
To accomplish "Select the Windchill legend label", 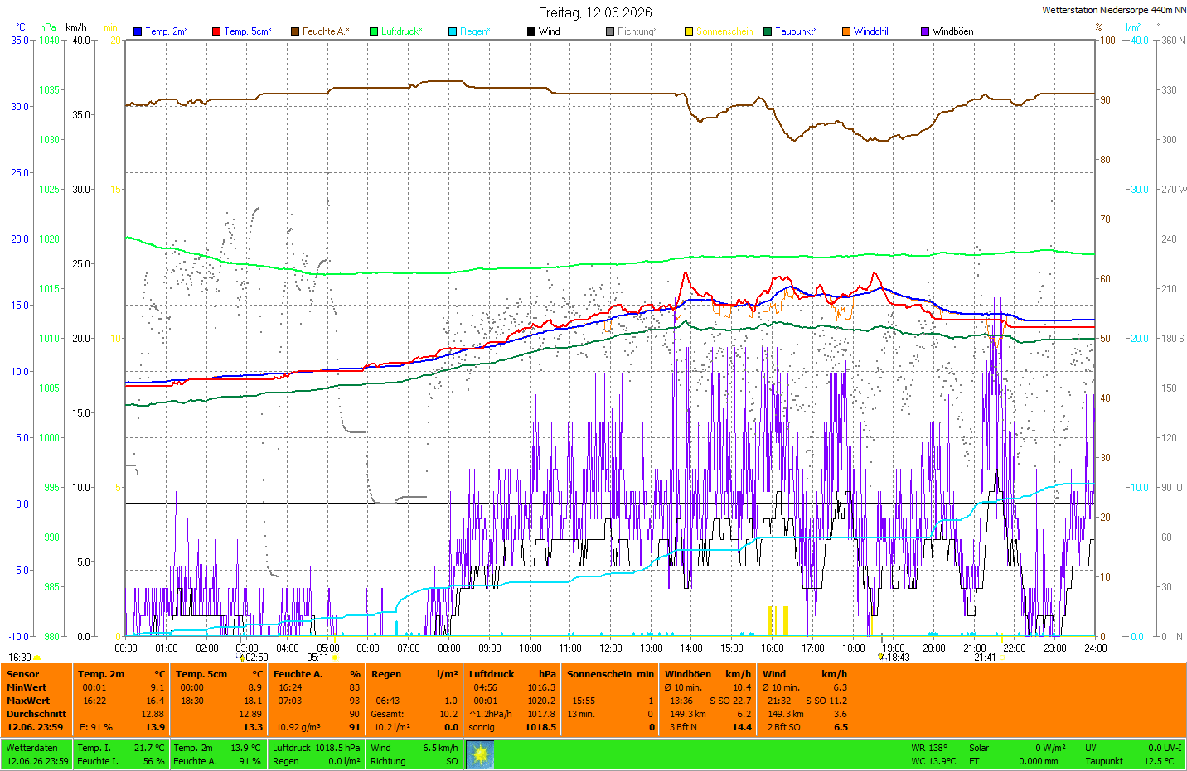I will [x=872, y=31].
